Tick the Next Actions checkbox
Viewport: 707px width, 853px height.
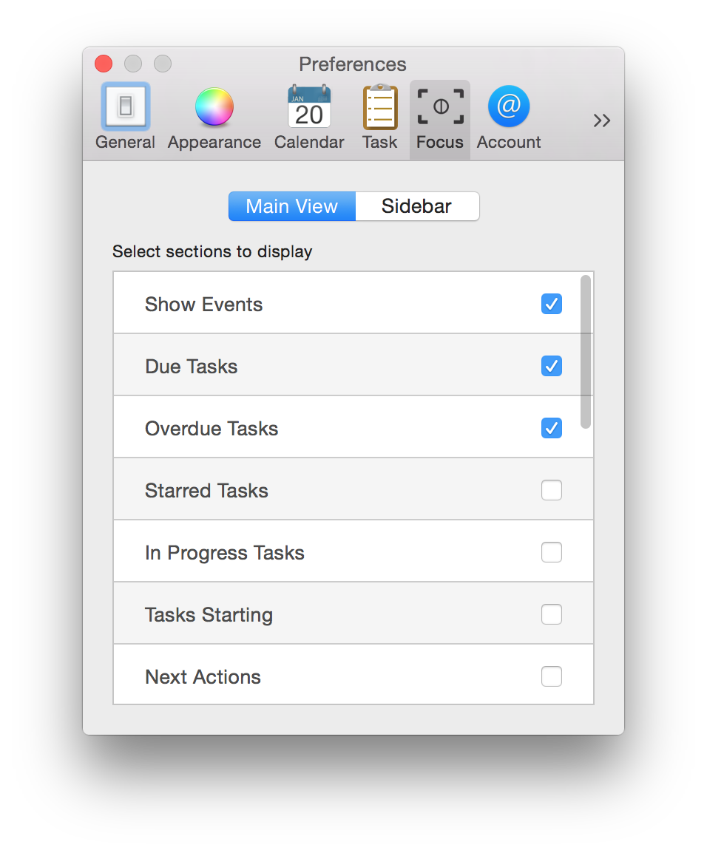[552, 676]
